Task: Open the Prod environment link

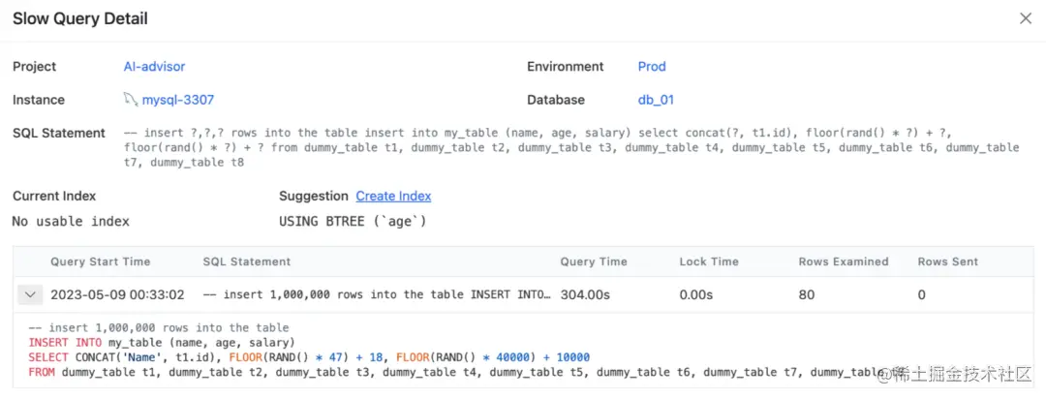Action: [x=652, y=67]
